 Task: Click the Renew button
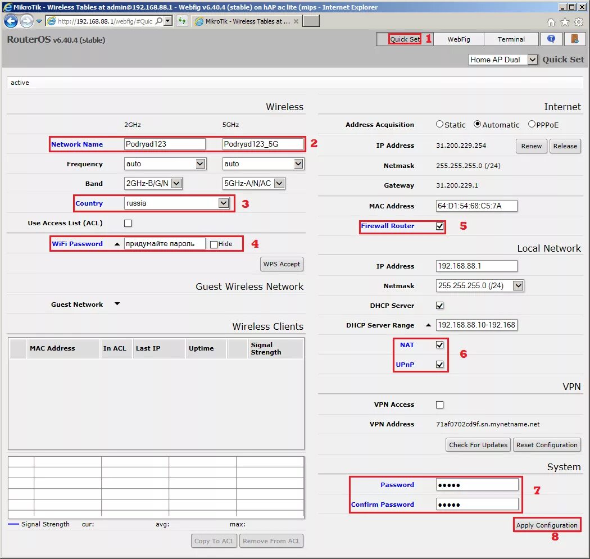pyautogui.click(x=532, y=146)
